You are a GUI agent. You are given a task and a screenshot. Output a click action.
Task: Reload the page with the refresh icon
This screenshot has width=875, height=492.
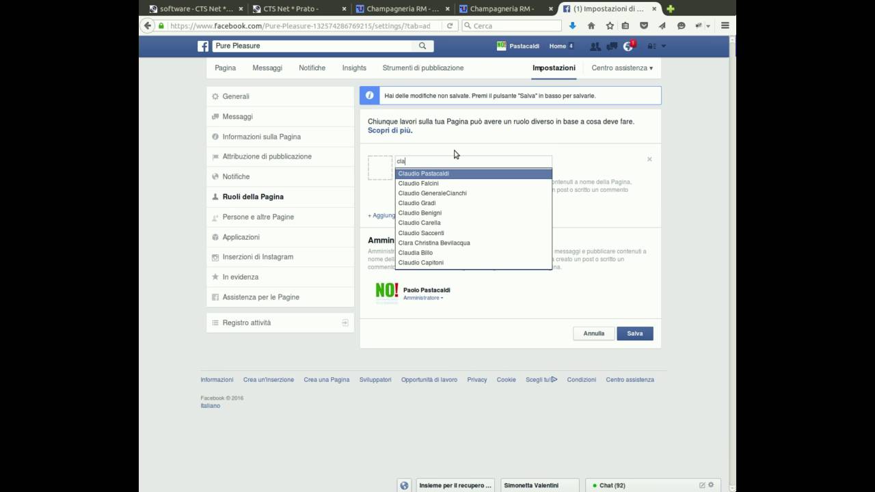point(450,26)
